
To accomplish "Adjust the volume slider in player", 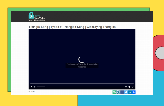I will pyautogui.click(x=41, y=87).
